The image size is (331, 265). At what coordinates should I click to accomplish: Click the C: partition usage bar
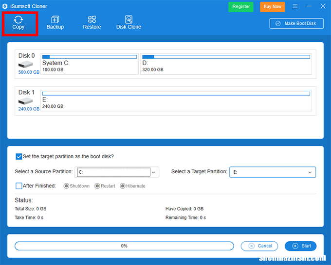click(90, 57)
